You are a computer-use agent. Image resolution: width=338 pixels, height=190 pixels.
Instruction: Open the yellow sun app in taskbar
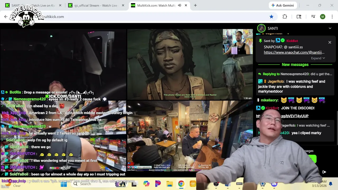[x=193, y=184]
